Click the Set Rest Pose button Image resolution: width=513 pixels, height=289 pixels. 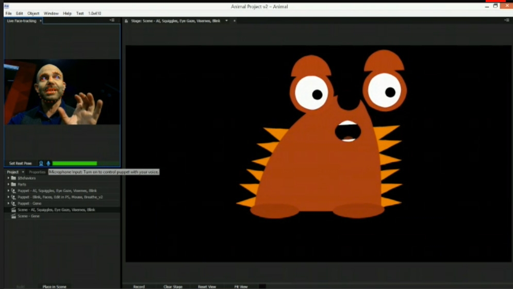(x=21, y=163)
